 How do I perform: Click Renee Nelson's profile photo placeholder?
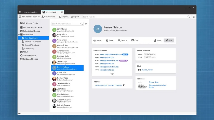(98, 29)
